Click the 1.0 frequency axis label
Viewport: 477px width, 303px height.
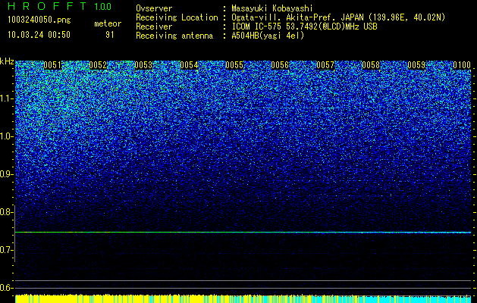(x=6, y=136)
